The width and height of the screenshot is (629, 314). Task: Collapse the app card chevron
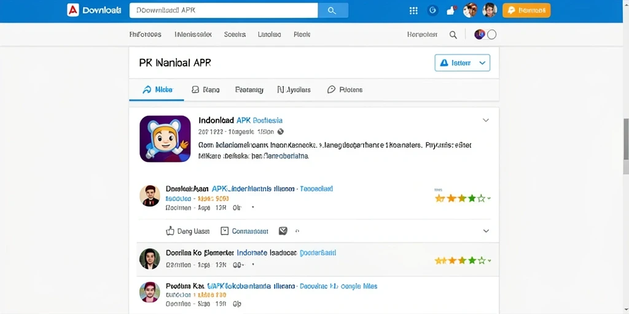[x=486, y=120]
